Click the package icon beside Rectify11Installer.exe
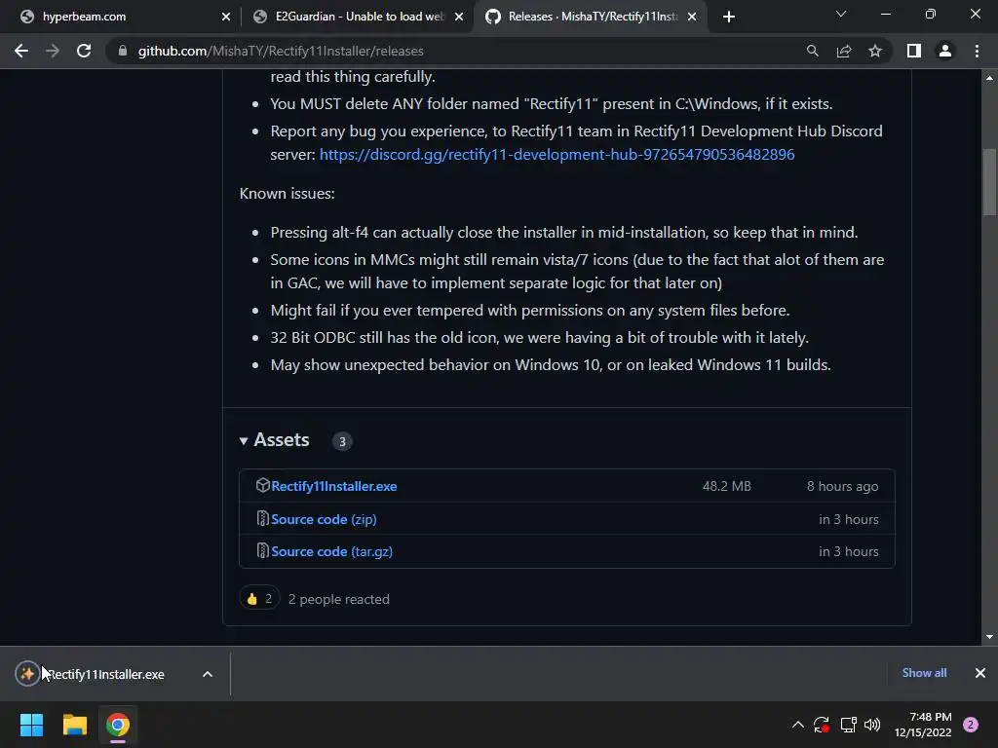The width and height of the screenshot is (998, 748). click(262, 485)
